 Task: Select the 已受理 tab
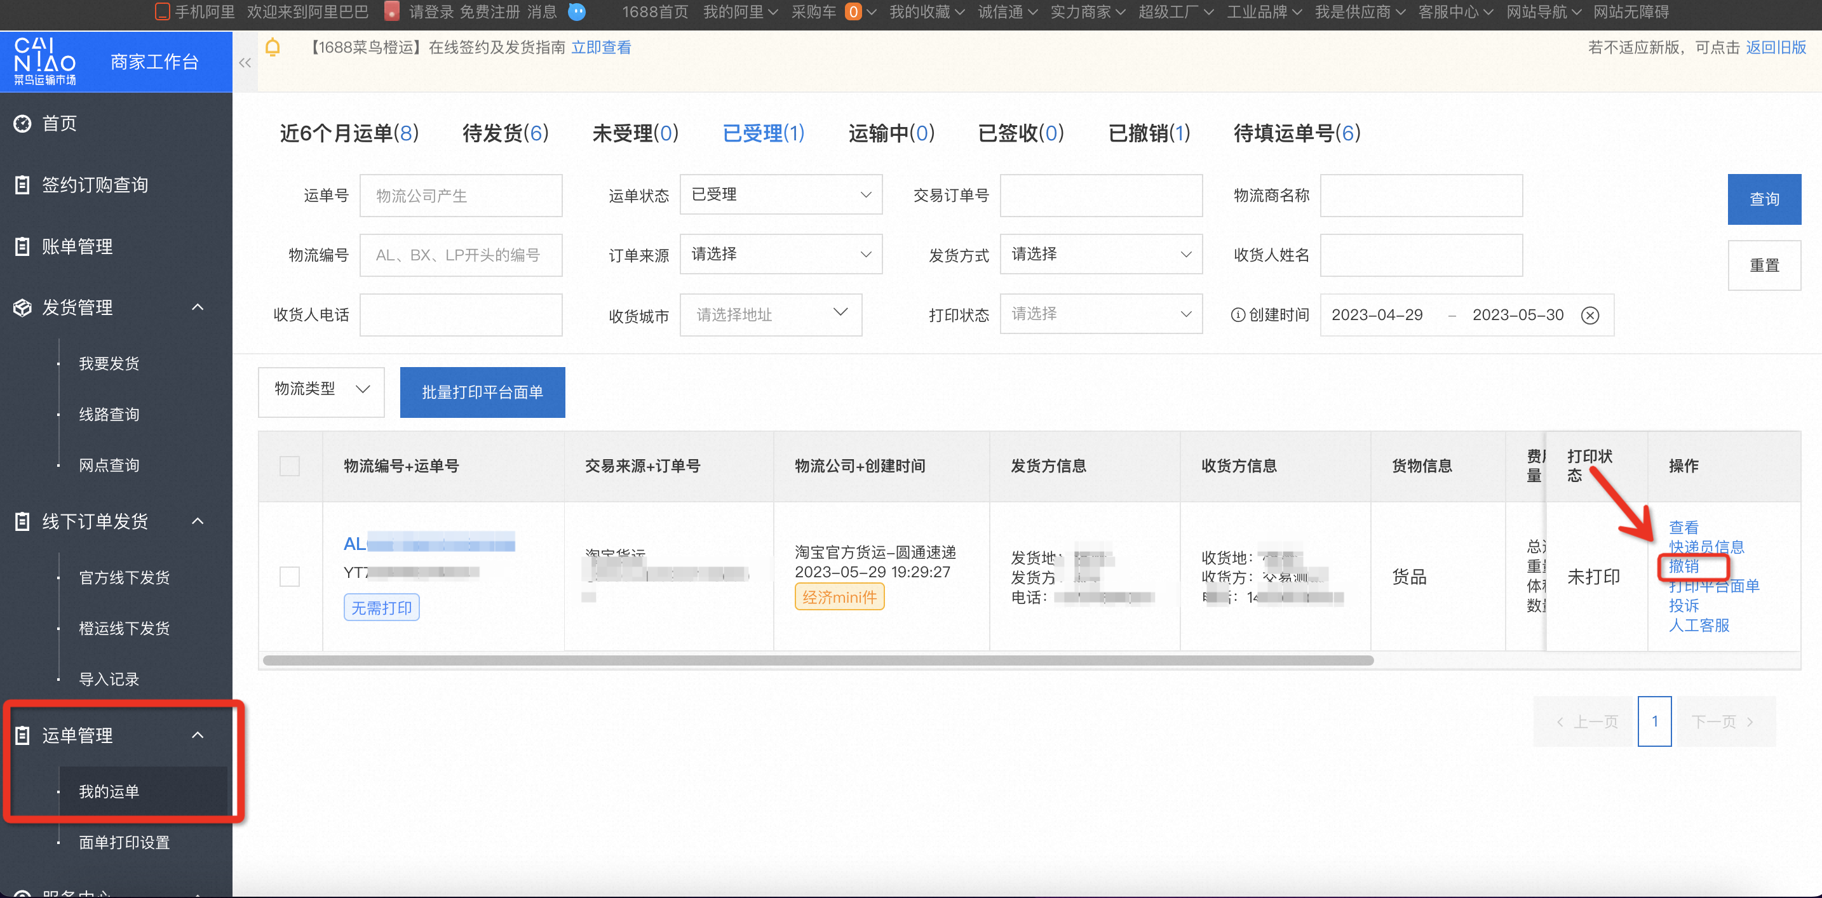coord(764,133)
